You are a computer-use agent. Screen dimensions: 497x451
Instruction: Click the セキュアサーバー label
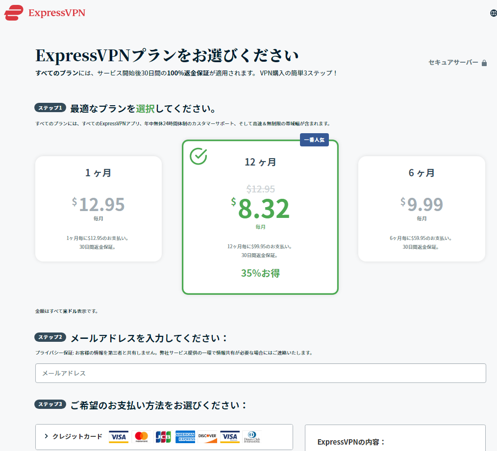[453, 62]
